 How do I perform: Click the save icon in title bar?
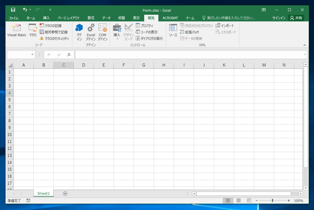click(x=13, y=10)
